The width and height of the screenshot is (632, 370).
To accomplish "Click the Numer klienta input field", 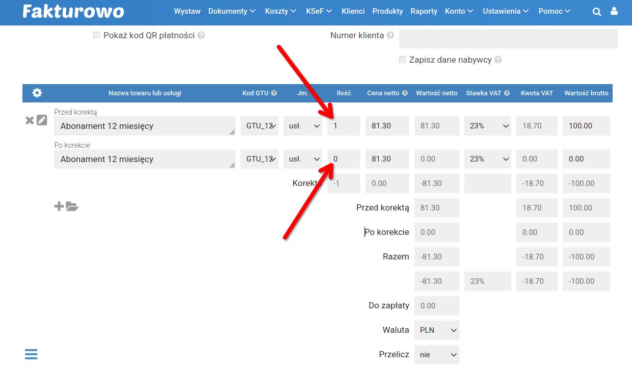I will (x=508, y=39).
